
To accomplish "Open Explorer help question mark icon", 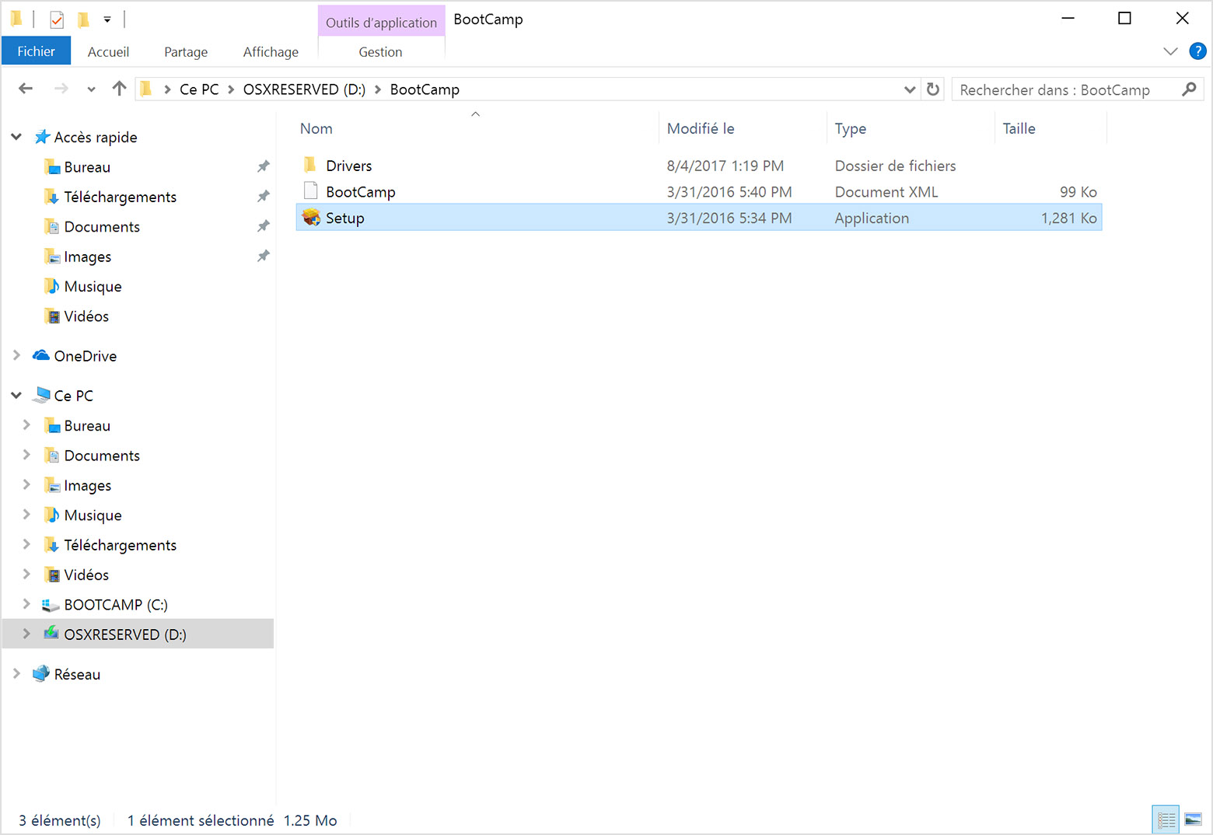I will pyautogui.click(x=1197, y=51).
